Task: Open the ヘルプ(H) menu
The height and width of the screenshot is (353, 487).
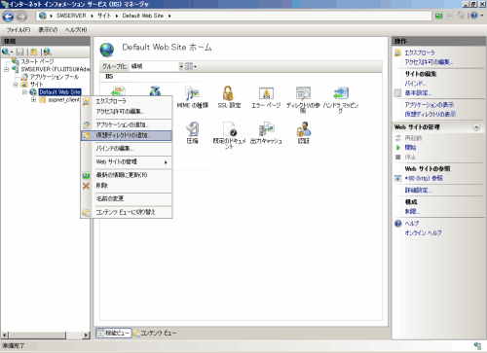Action: (76, 30)
